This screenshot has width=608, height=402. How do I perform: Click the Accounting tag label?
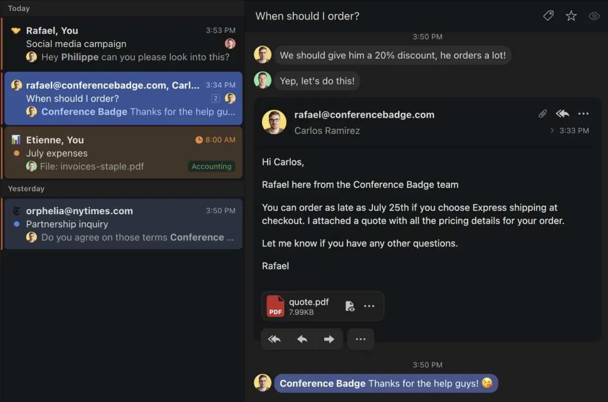point(211,166)
